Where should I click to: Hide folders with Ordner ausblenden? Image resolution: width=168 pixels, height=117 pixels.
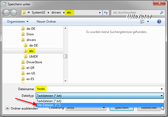(24, 108)
